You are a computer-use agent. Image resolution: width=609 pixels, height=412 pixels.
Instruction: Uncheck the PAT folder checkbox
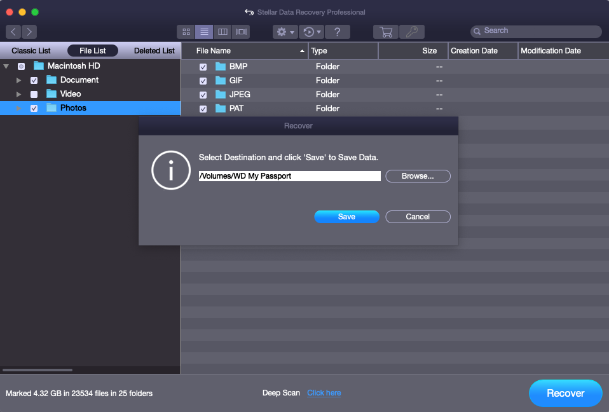(x=203, y=109)
